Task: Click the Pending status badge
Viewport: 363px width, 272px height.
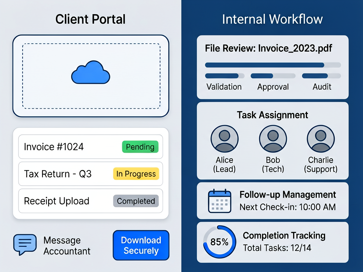Action: pyautogui.click(x=140, y=147)
